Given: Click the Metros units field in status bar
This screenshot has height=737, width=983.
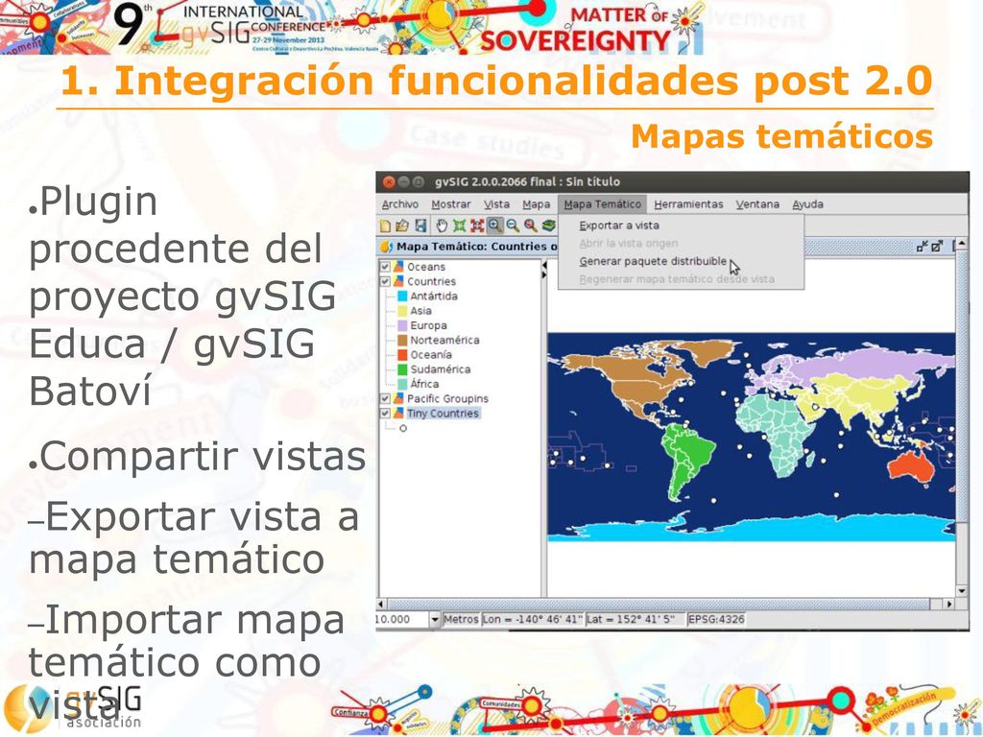Looking at the screenshot, I should click(x=461, y=620).
